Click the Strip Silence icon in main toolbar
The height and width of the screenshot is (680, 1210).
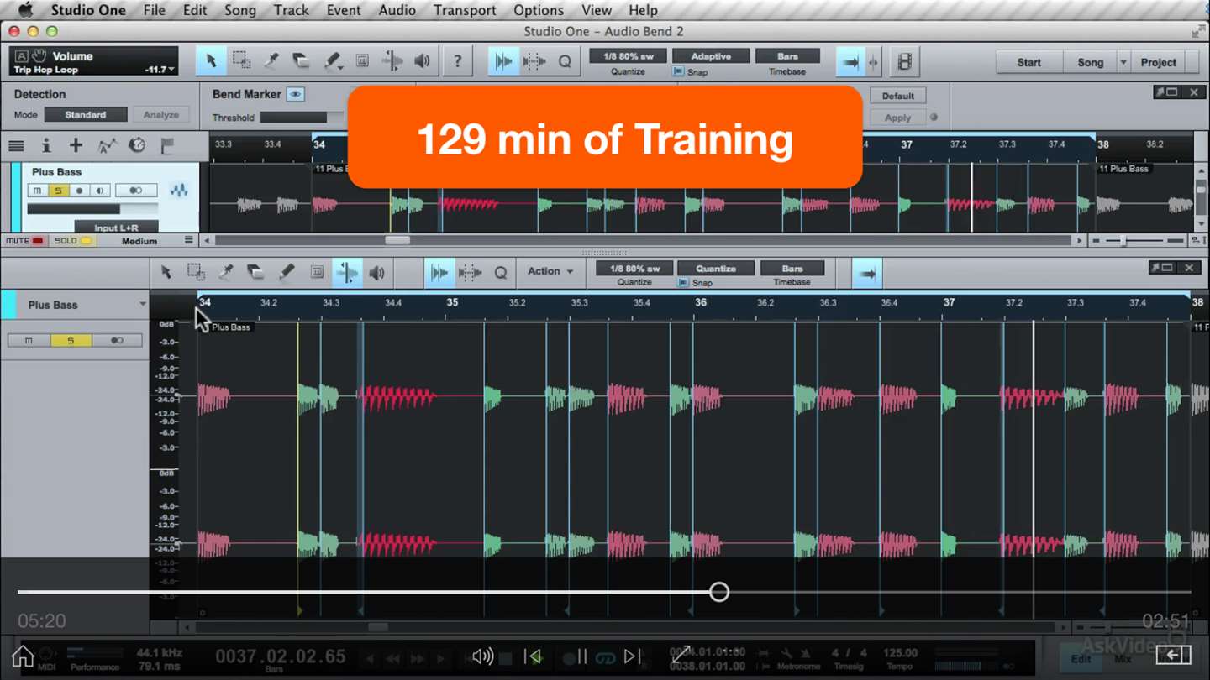(534, 61)
